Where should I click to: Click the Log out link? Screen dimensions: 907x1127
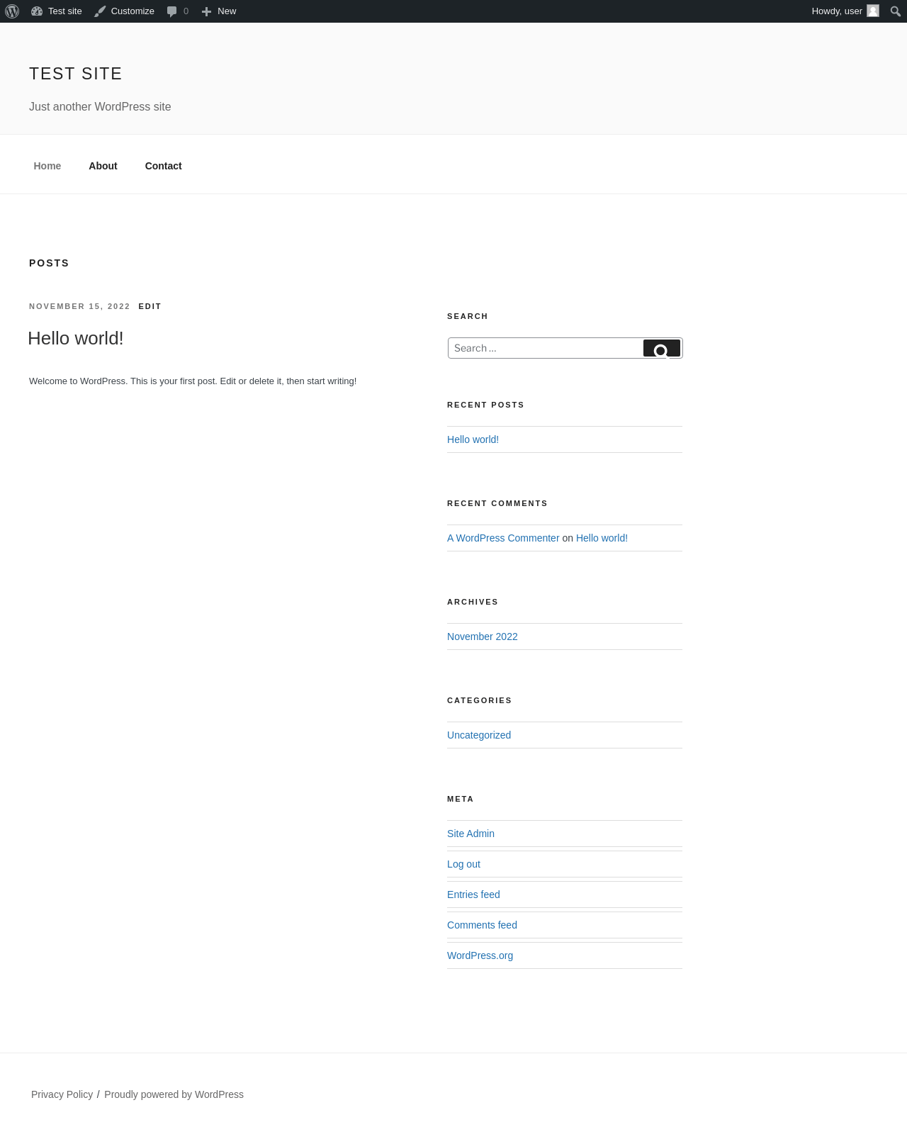[x=463, y=864]
